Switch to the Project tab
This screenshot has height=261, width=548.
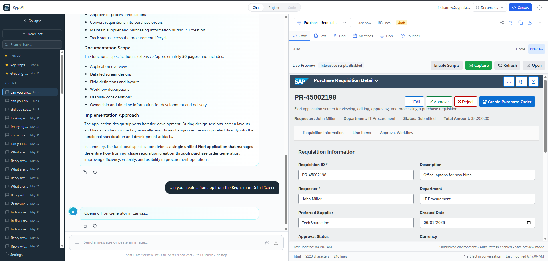tap(274, 7)
